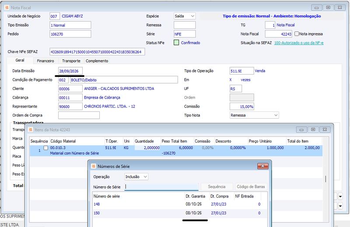Click the Peso Total Item column header

[178, 141]
